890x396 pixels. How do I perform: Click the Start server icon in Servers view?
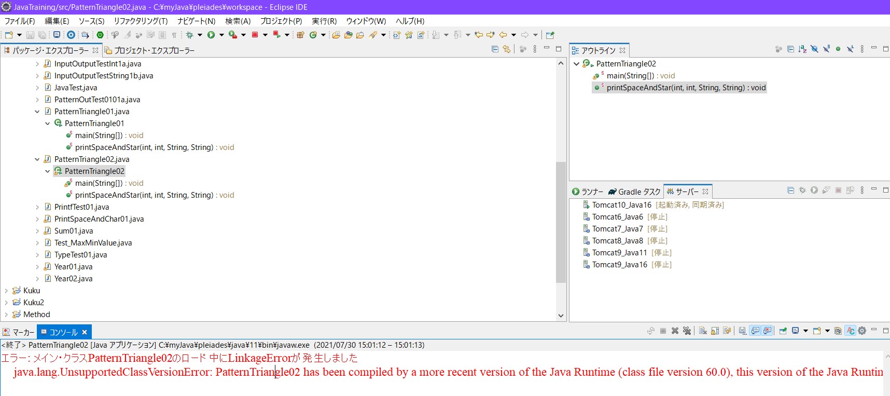tap(814, 190)
